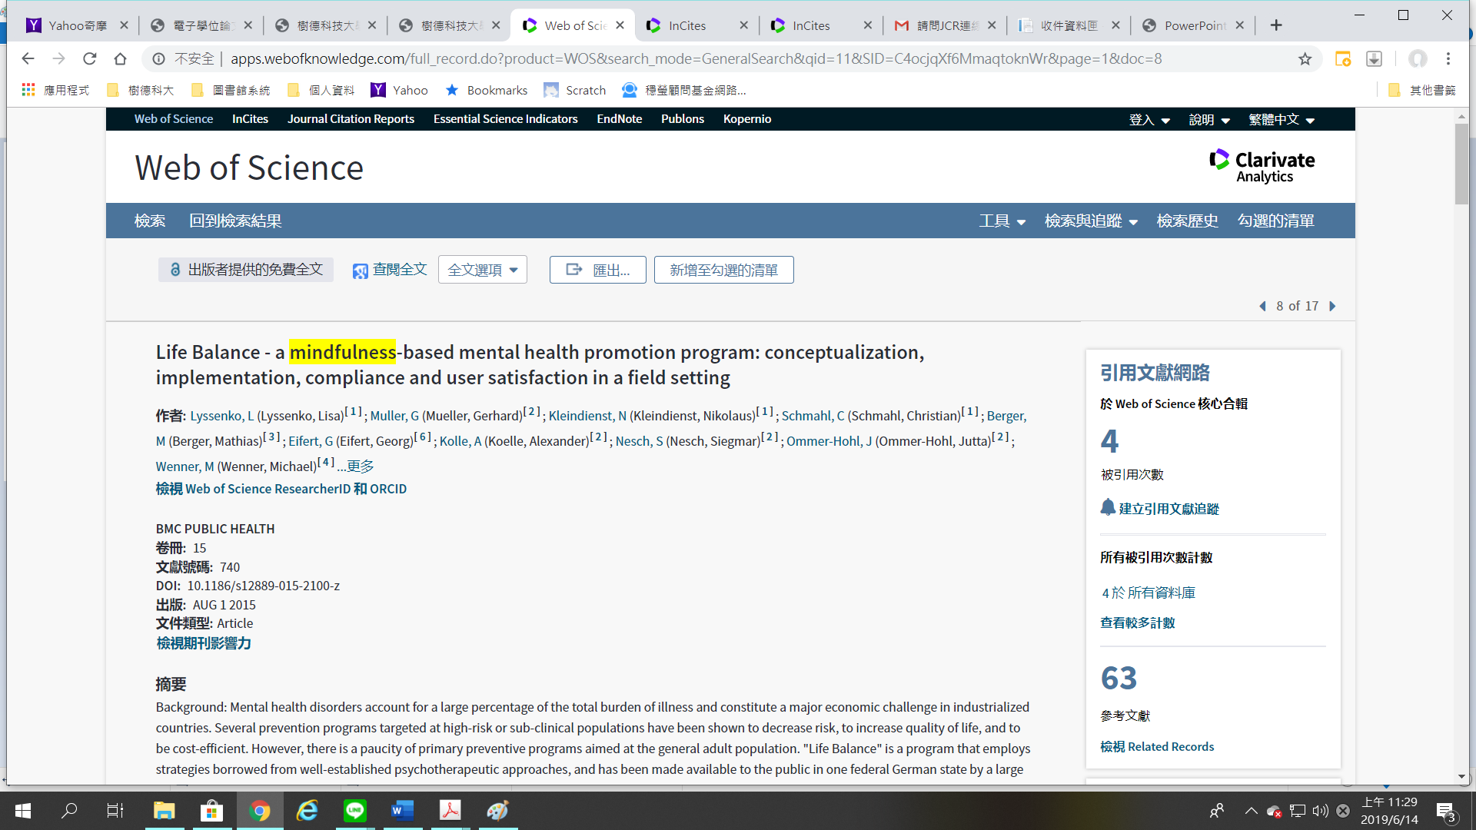Open Windows Start menu

[23, 811]
